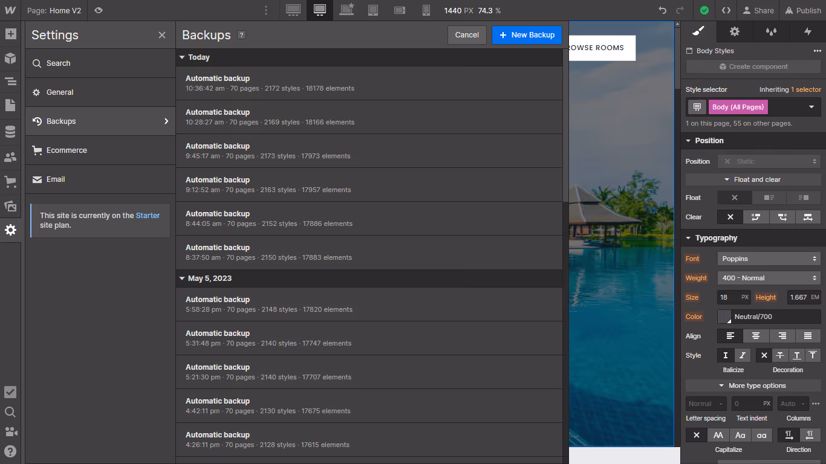
Task: Open General settings
Action: (100, 92)
